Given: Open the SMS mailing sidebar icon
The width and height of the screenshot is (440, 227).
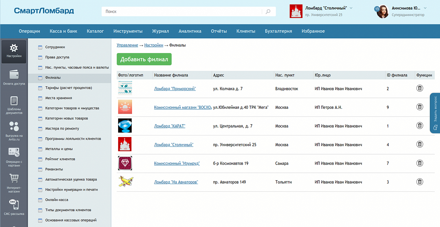Looking at the screenshot, I should click(x=14, y=204).
